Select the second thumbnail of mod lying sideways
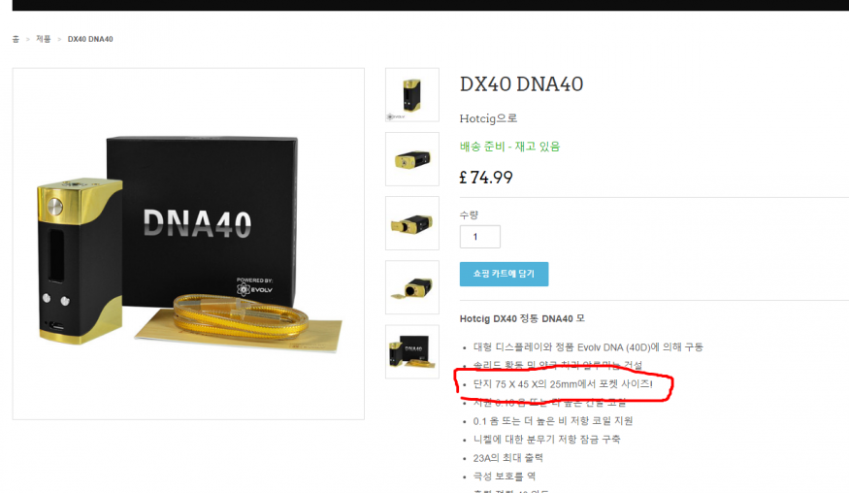 point(412,159)
